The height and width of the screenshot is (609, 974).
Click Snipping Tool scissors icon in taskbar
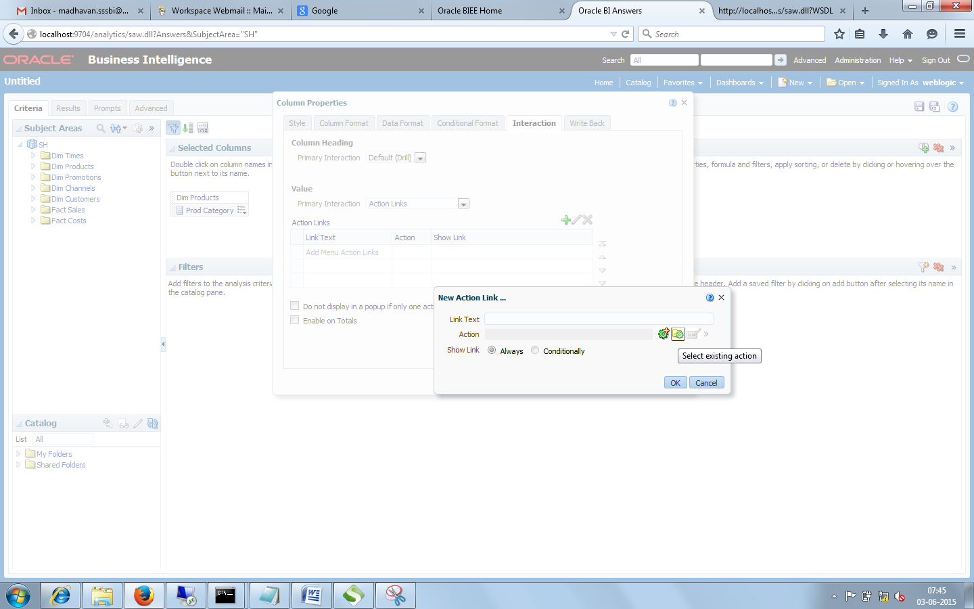point(395,595)
